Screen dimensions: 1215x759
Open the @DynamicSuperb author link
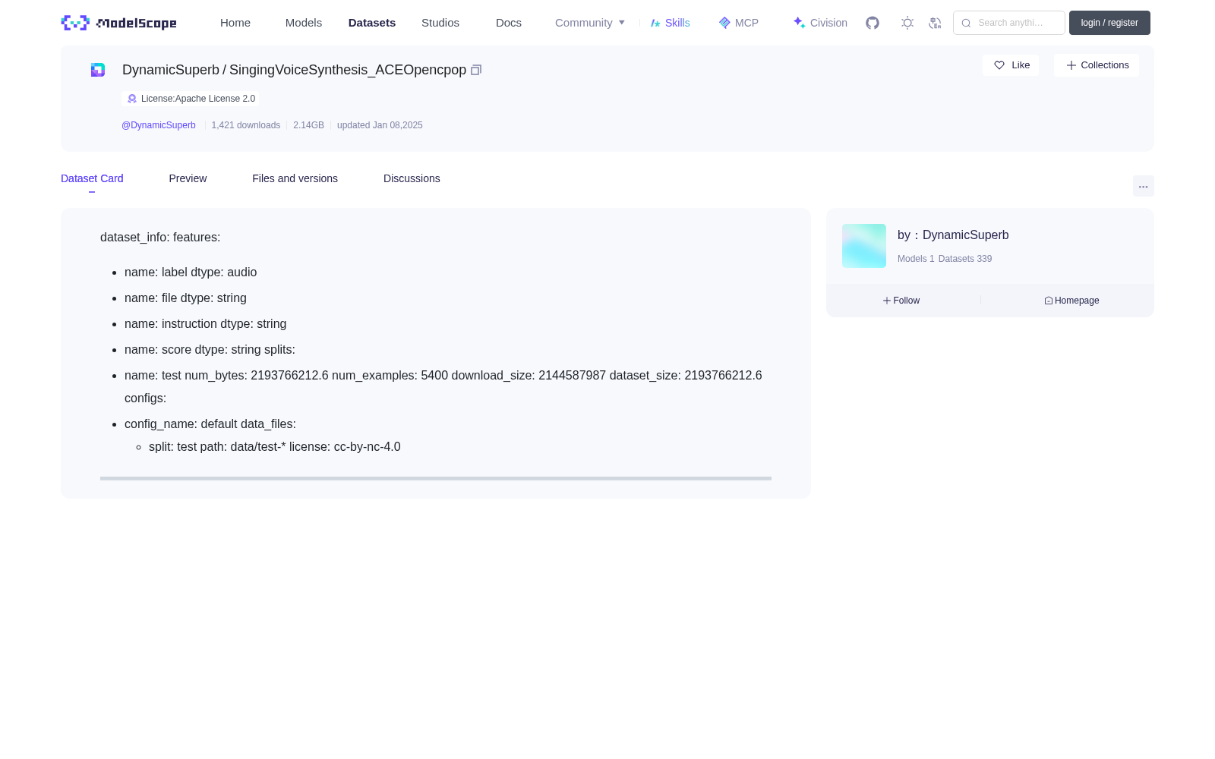point(159,125)
